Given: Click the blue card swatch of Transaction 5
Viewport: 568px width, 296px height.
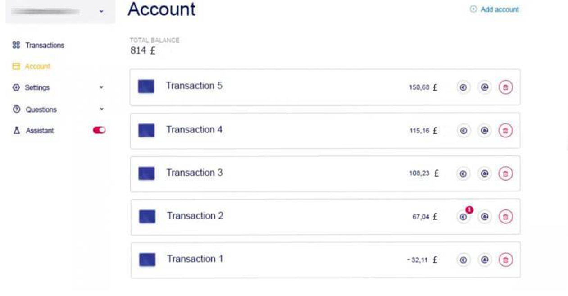Looking at the screenshot, I should [x=146, y=87].
